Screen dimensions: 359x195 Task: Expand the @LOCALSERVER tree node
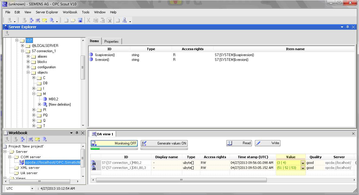point(23,46)
